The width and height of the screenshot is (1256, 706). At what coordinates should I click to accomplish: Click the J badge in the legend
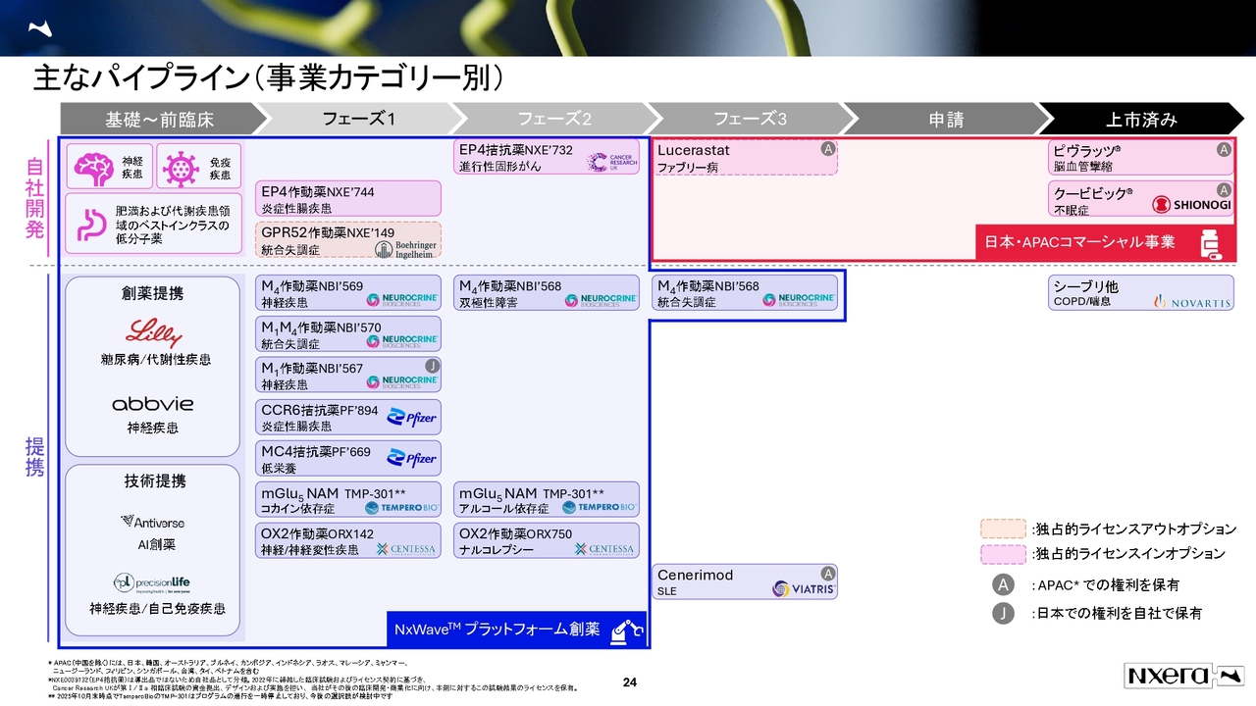click(x=1003, y=613)
